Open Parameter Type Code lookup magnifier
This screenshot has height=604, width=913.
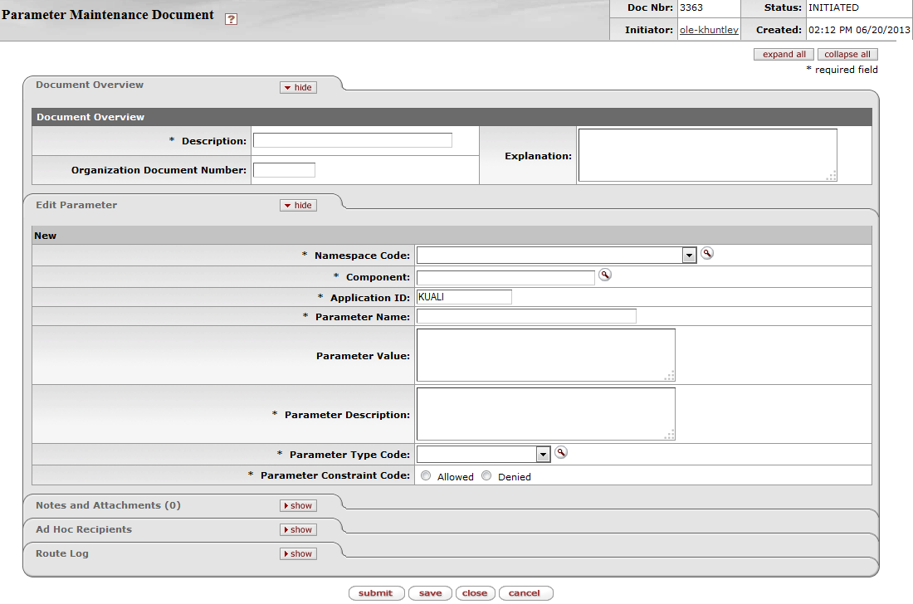561,453
